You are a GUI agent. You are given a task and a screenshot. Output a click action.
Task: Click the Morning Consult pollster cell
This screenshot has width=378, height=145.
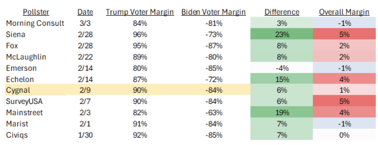click(35, 23)
